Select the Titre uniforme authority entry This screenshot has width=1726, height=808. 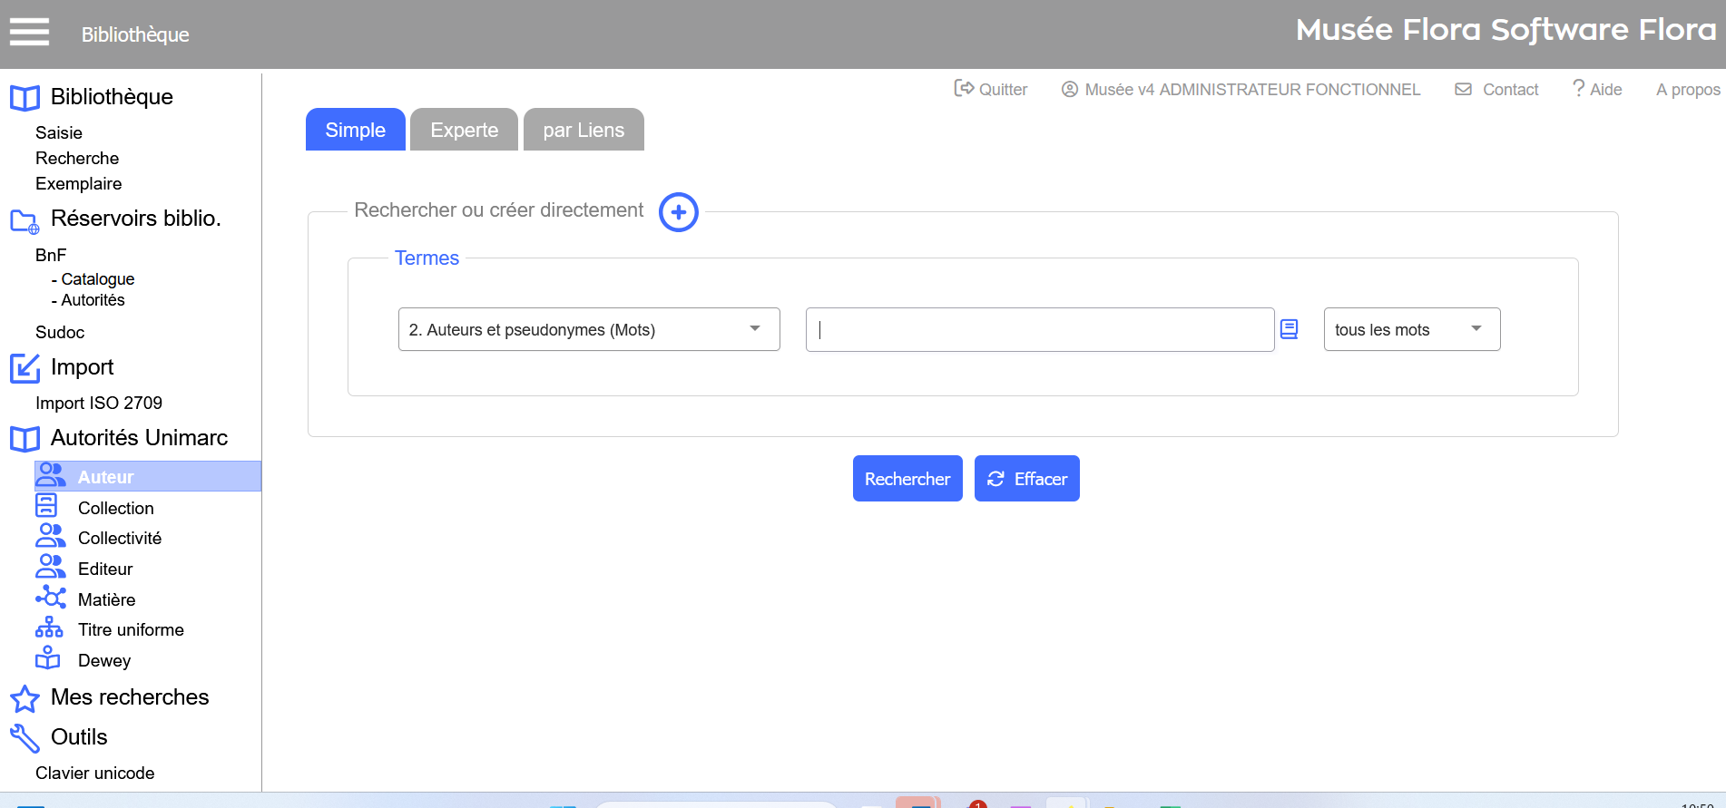point(131,629)
